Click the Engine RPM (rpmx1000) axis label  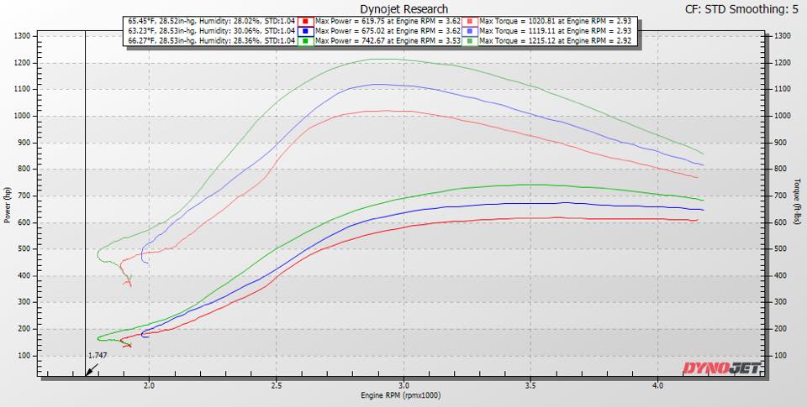pos(401,395)
